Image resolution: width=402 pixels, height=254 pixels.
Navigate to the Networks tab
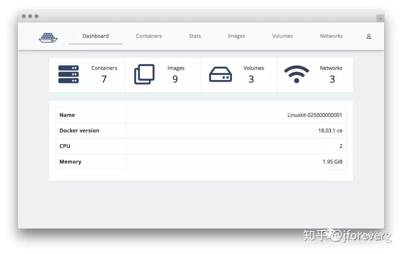[331, 36]
